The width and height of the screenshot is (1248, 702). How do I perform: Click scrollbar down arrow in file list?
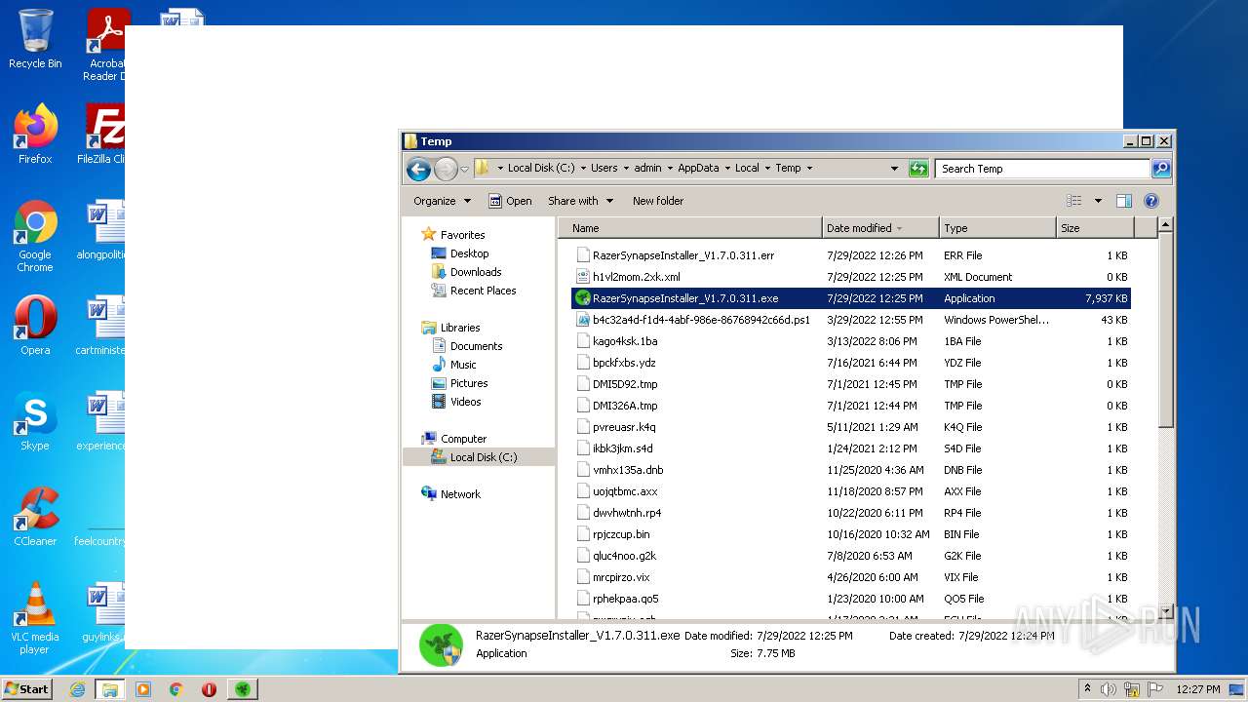1165,610
